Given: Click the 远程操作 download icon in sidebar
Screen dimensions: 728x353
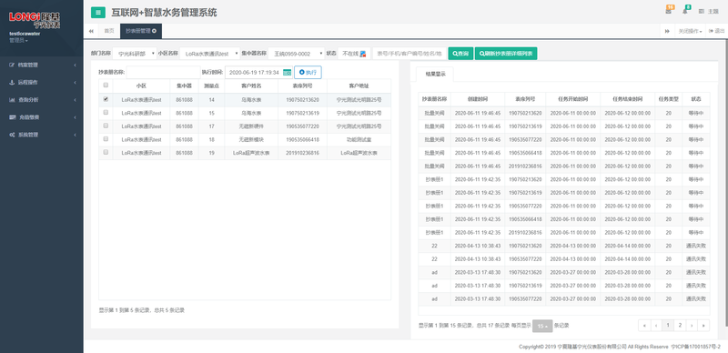Looking at the screenshot, I should (x=12, y=82).
